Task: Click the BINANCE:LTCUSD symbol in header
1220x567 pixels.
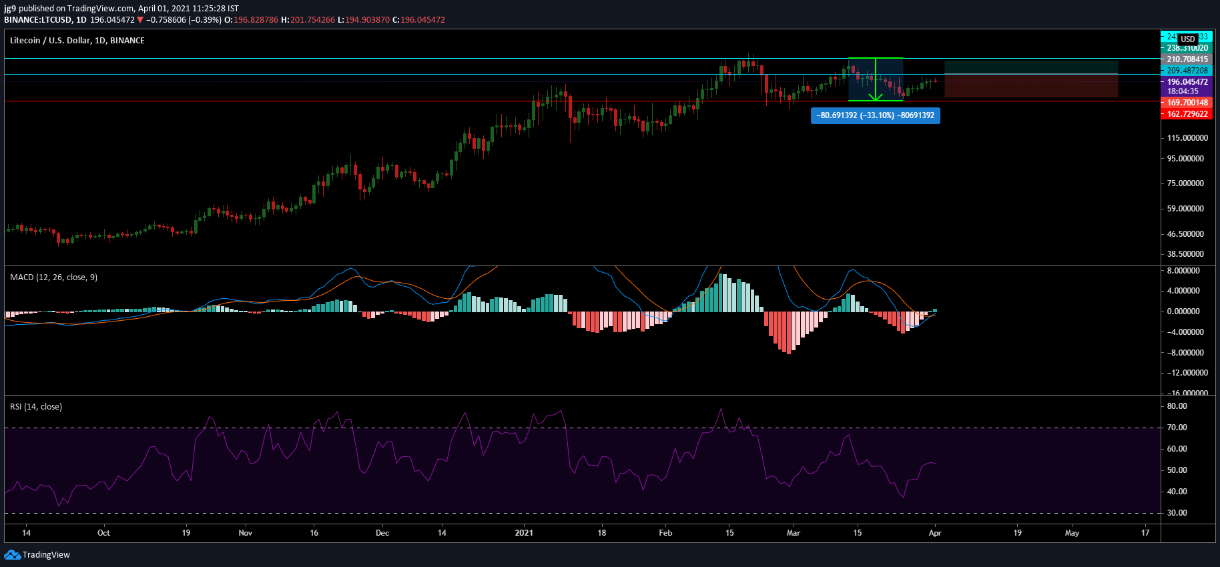Action: point(38,20)
